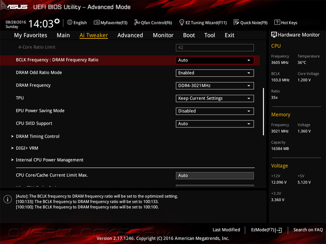Screen dimensions: 326x244
Task: Click the Qfan Control fan icon
Action: click(137, 22)
